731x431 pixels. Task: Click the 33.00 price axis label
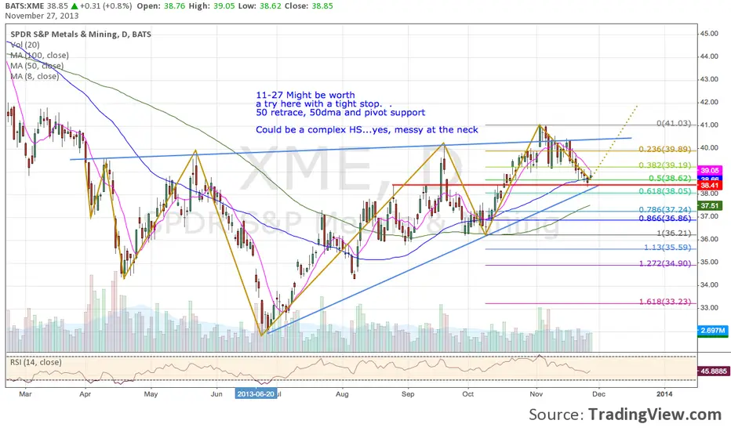708,307
